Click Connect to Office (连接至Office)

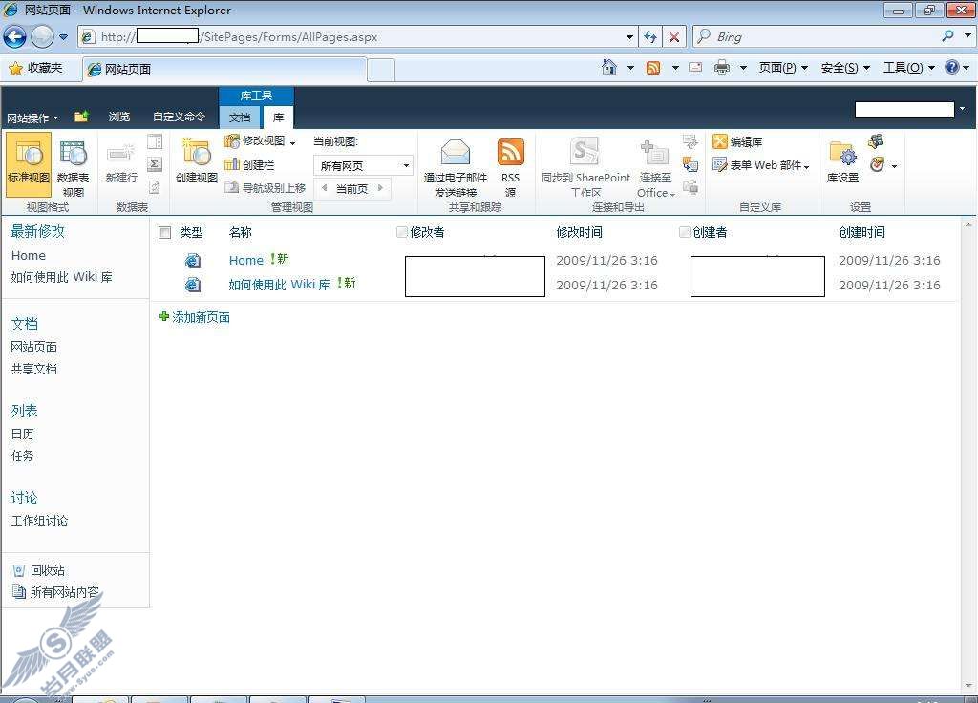tap(655, 168)
